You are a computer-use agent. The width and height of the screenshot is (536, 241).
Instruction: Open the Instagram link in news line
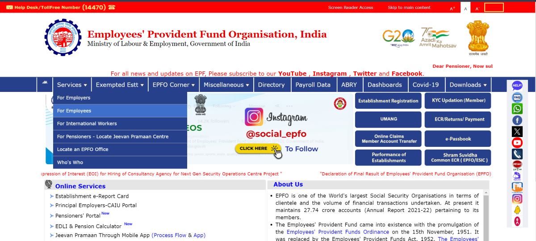[x=330, y=74]
